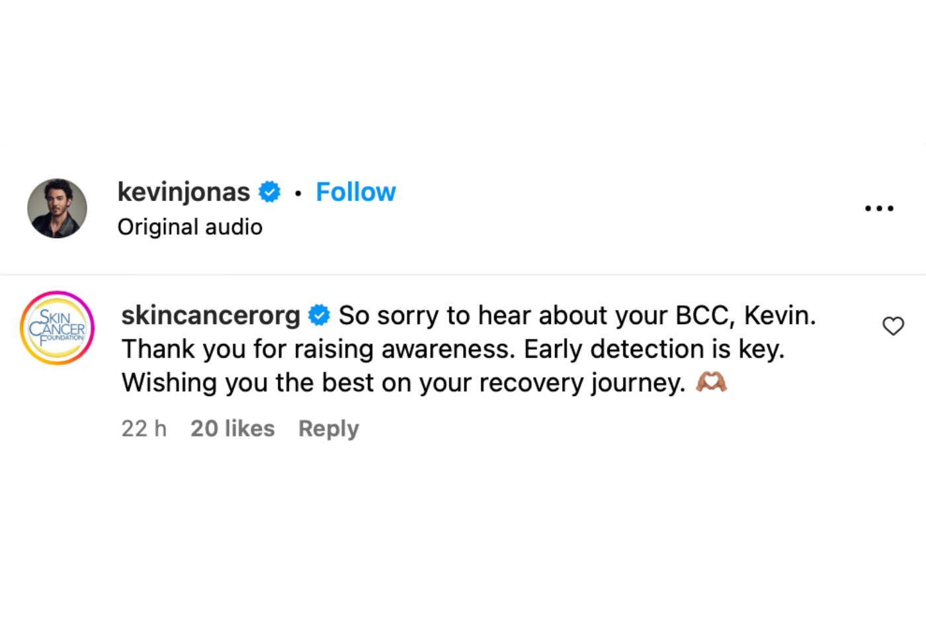Click the divider line below post header
The width and height of the screenshot is (926, 617).
tap(463, 274)
